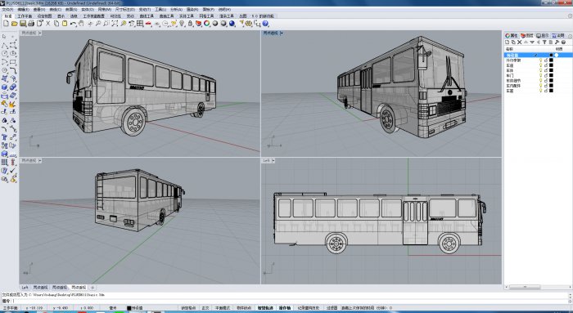Click the Layers tab in right panel
The width and height of the screenshot is (573, 313).
(x=526, y=35)
